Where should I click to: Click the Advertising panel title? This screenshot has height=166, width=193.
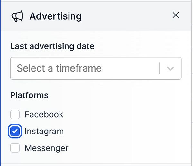coord(55,16)
